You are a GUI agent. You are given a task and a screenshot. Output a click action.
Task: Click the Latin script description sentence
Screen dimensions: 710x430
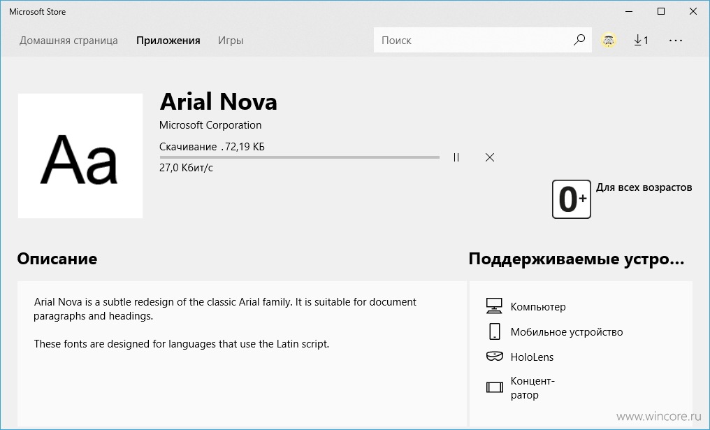pyautogui.click(x=181, y=344)
